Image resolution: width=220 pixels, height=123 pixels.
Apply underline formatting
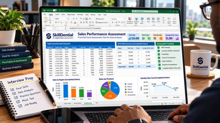click(x=61, y=22)
